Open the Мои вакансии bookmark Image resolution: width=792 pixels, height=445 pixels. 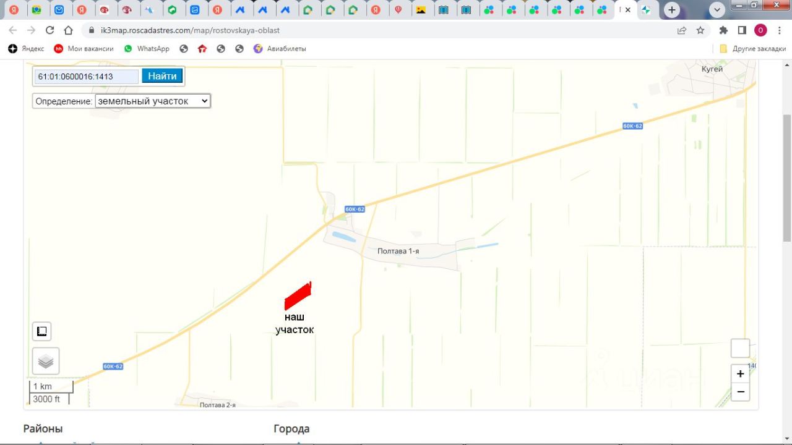tap(84, 48)
